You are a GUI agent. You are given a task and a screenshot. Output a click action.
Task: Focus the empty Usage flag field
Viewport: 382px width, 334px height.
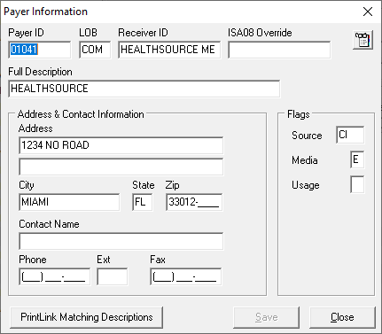point(357,184)
